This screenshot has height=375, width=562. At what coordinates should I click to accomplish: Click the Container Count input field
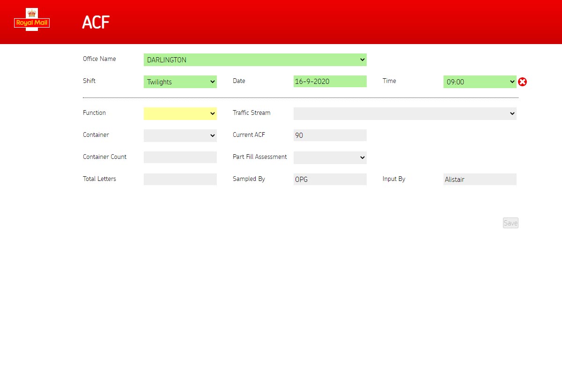tap(180, 157)
